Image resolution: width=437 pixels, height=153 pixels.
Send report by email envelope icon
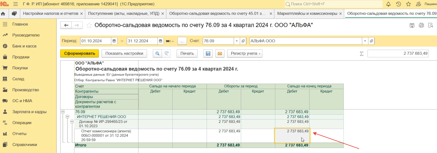tap(220, 54)
